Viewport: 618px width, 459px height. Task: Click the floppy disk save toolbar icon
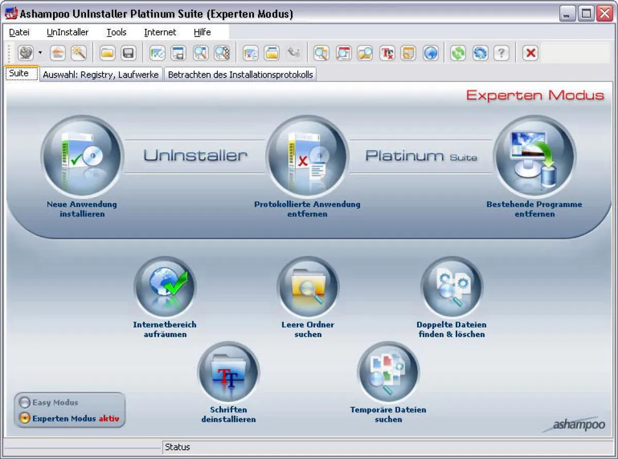128,53
